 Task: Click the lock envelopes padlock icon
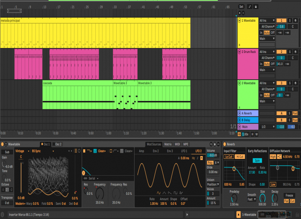(x=256, y=7)
